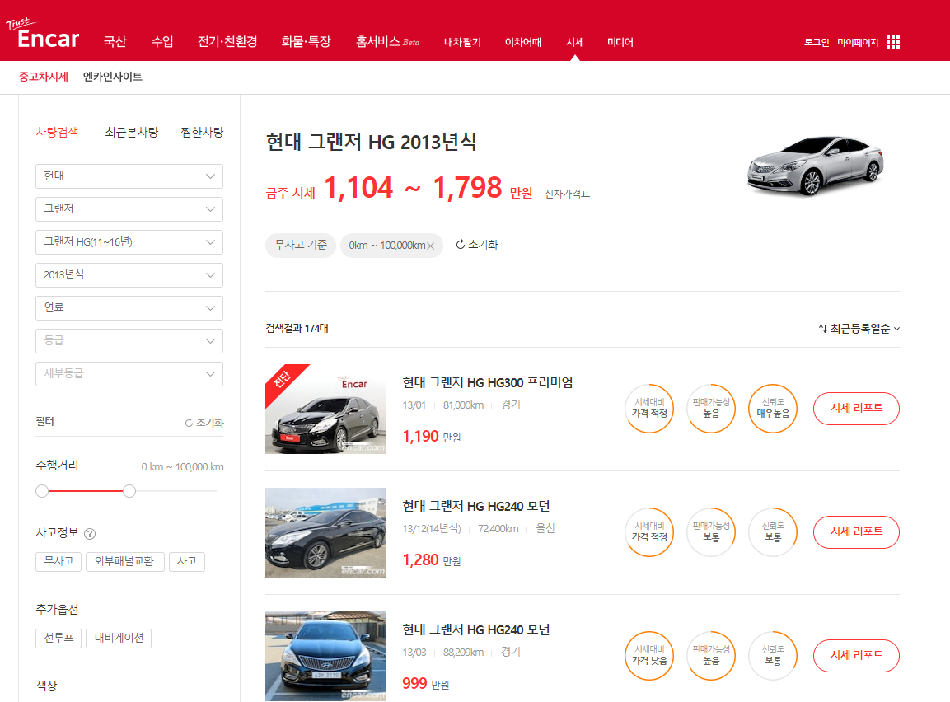This screenshot has width=950, height=702.
Task: Open the 국산 menu
Action: 115,42
